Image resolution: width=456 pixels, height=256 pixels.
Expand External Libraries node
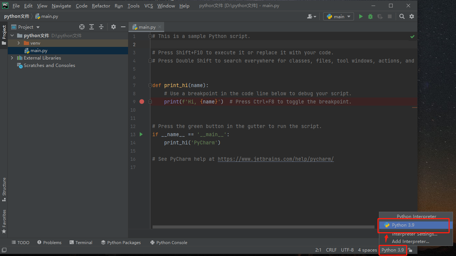point(12,58)
